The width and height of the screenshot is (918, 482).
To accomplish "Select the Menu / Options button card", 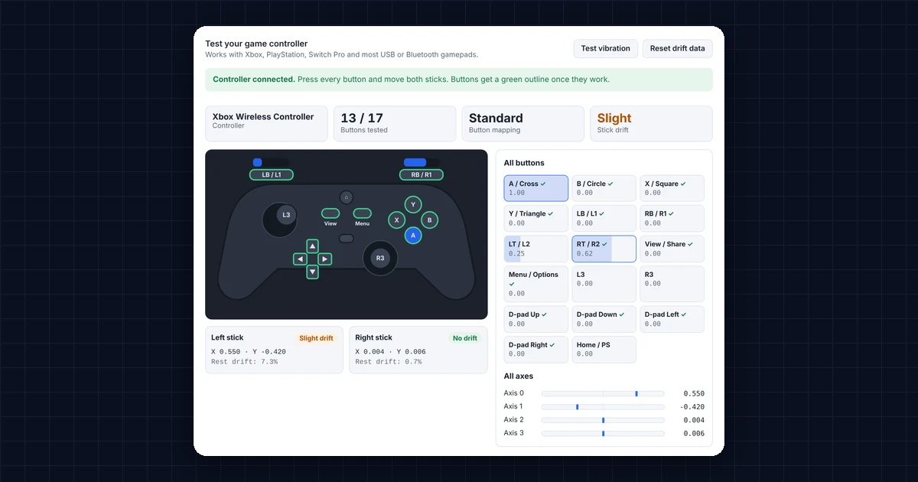I will pyautogui.click(x=536, y=284).
